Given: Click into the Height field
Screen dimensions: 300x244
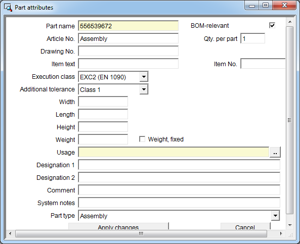Looking at the screenshot, I should pyautogui.click(x=103, y=127).
